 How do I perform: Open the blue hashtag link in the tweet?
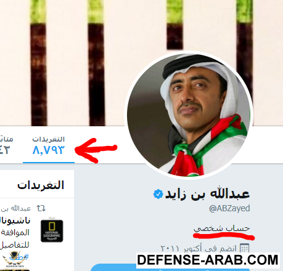pos(19,257)
